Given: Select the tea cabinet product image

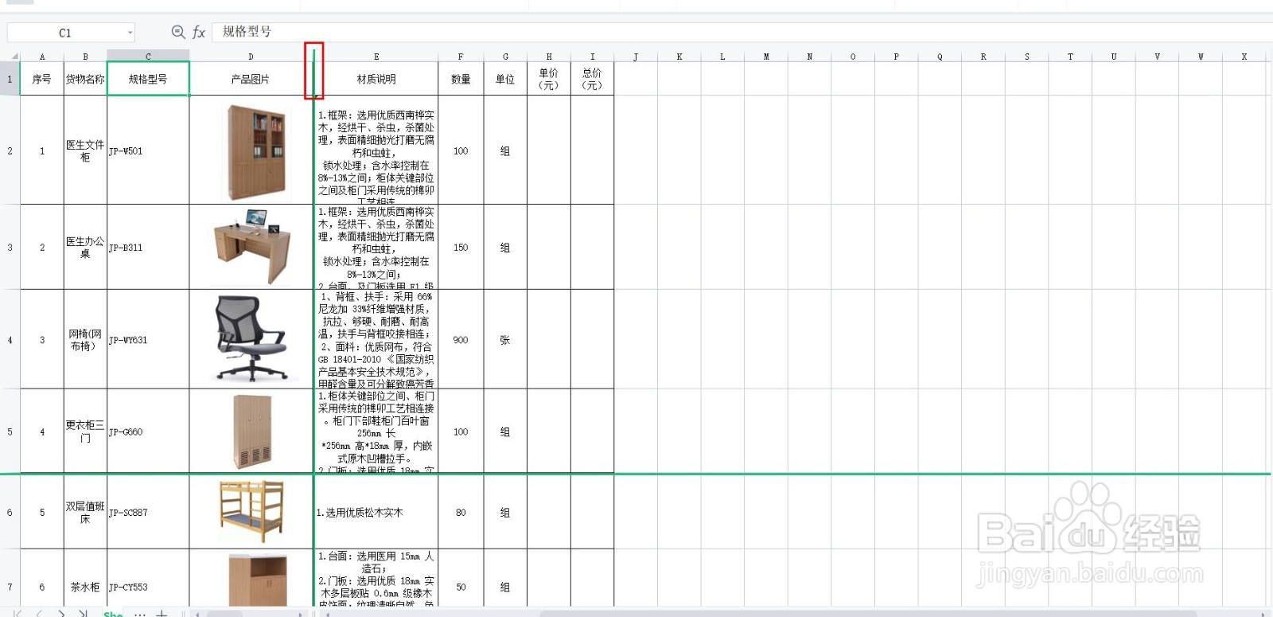Looking at the screenshot, I should coord(257,580).
